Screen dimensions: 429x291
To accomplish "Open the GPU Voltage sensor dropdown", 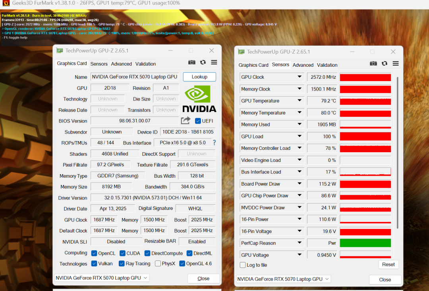I will tap(300, 254).
